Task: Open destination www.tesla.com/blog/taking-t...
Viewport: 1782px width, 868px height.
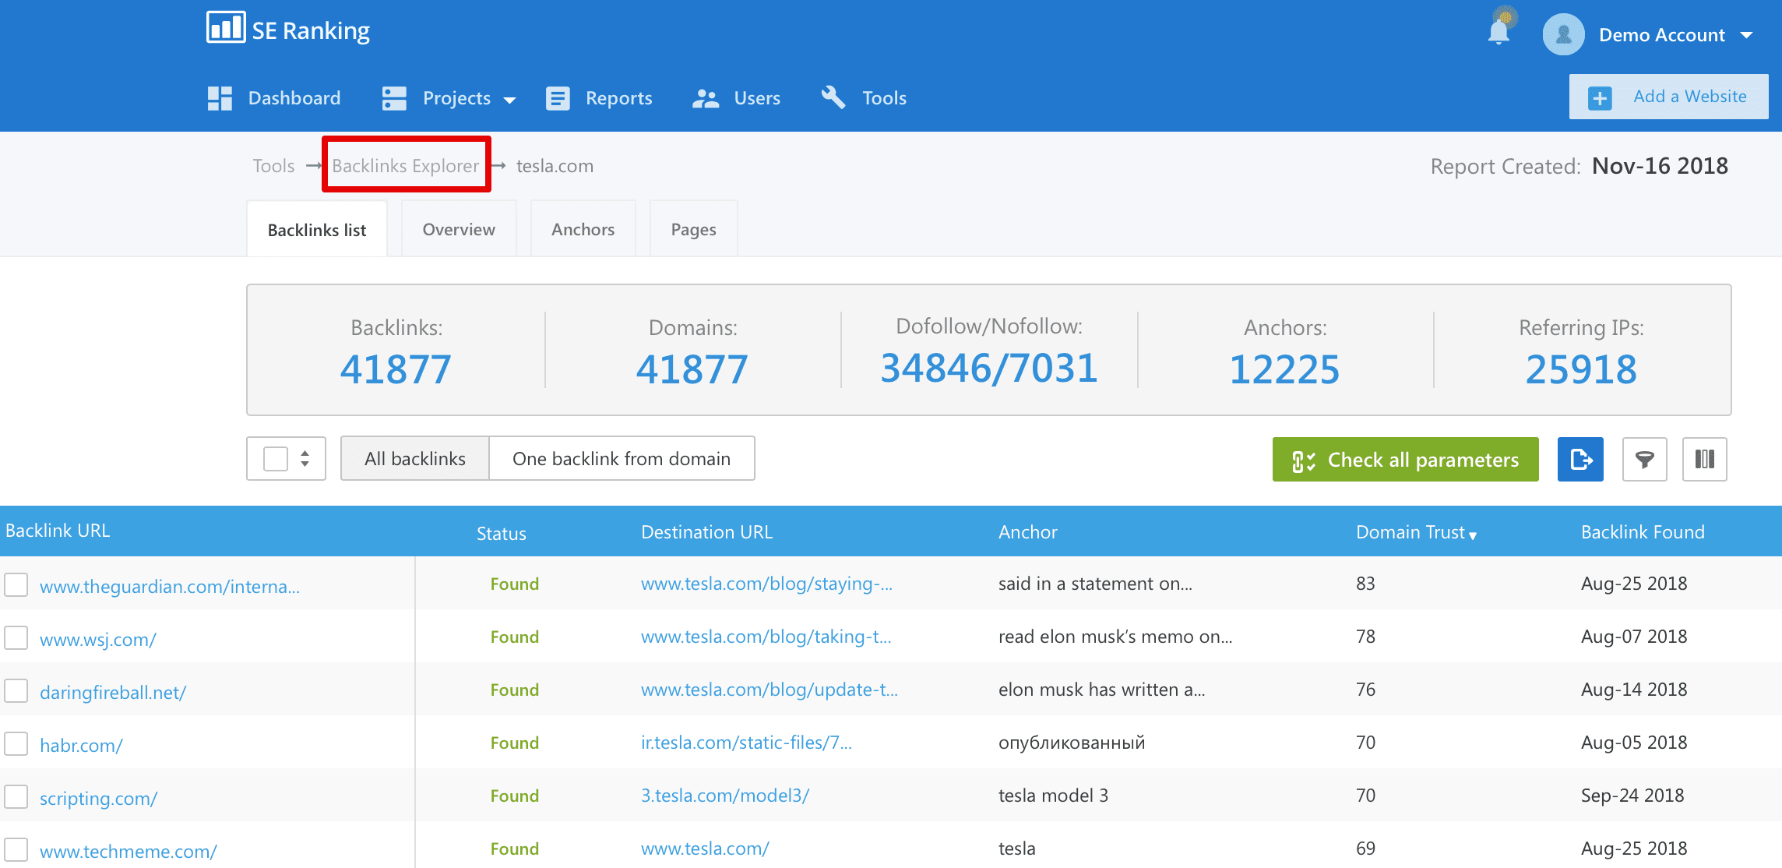Action: tap(766, 637)
